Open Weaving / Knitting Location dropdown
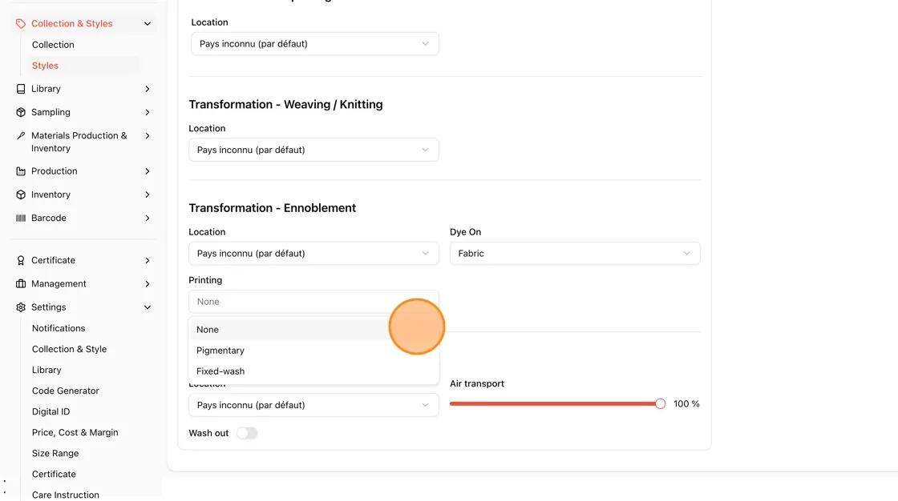Image resolution: width=898 pixels, height=501 pixels. pyautogui.click(x=313, y=150)
